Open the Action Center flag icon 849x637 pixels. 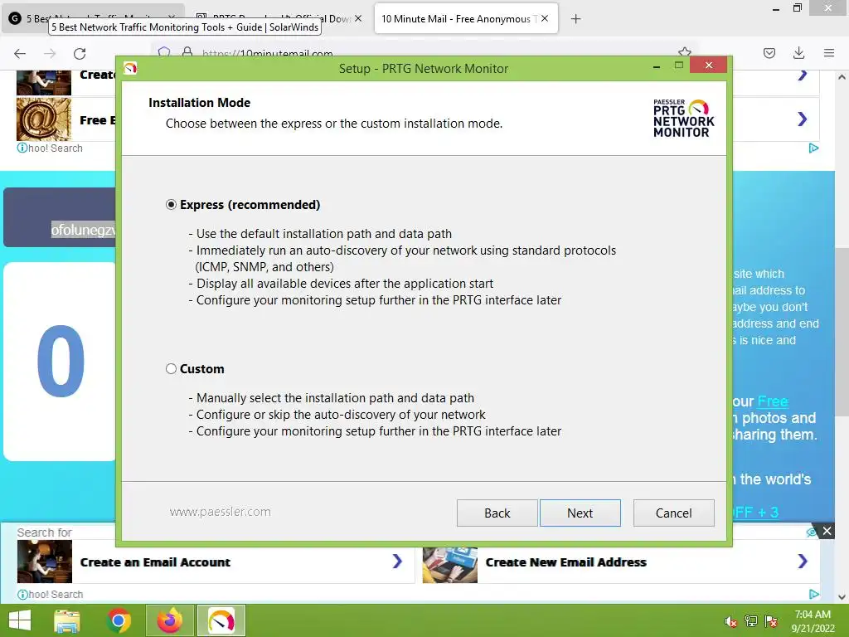(771, 621)
